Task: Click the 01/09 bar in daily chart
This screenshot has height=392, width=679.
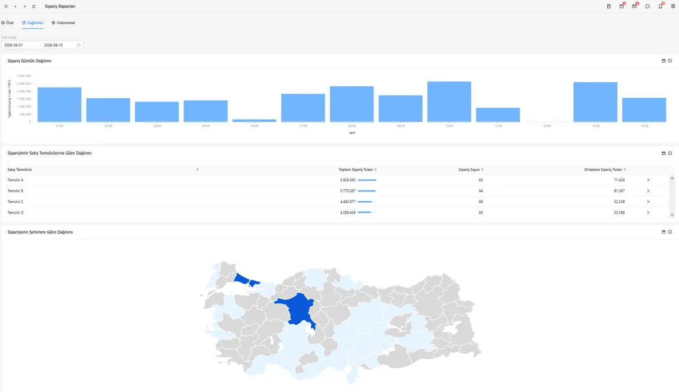Action: (59, 104)
